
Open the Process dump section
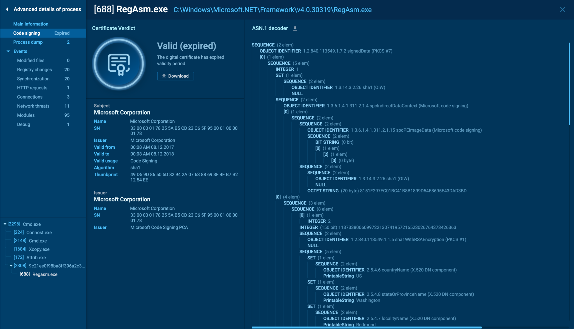click(28, 42)
